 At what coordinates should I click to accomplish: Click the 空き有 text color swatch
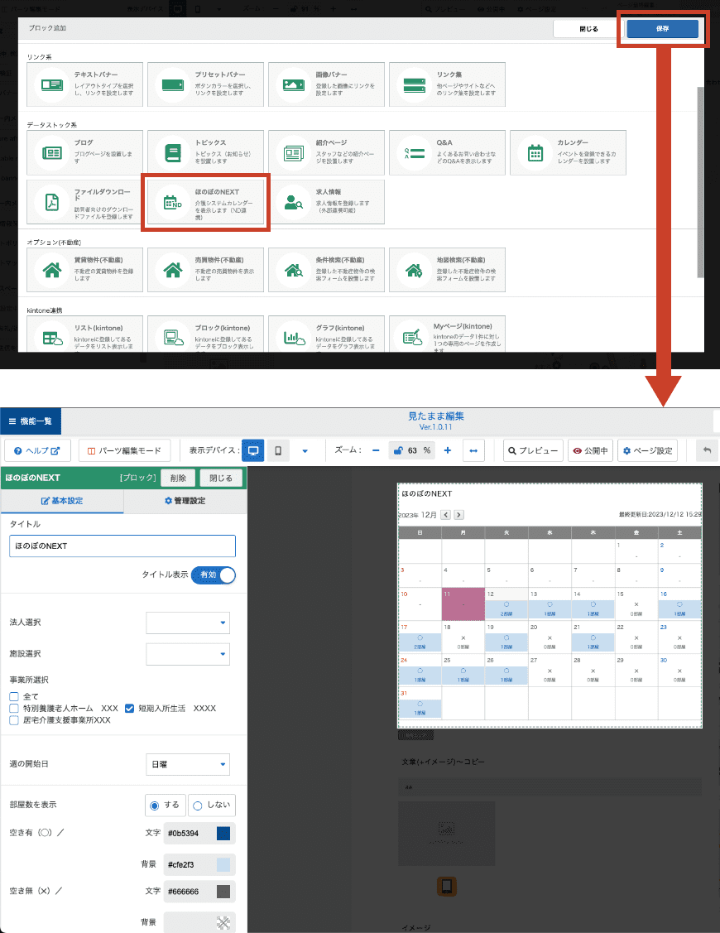pyautogui.click(x=223, y=834)
